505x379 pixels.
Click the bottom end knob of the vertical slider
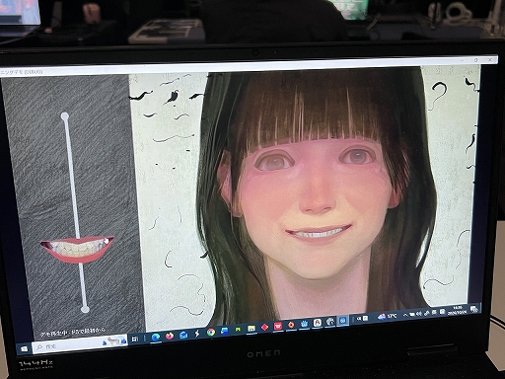(85, 309)
